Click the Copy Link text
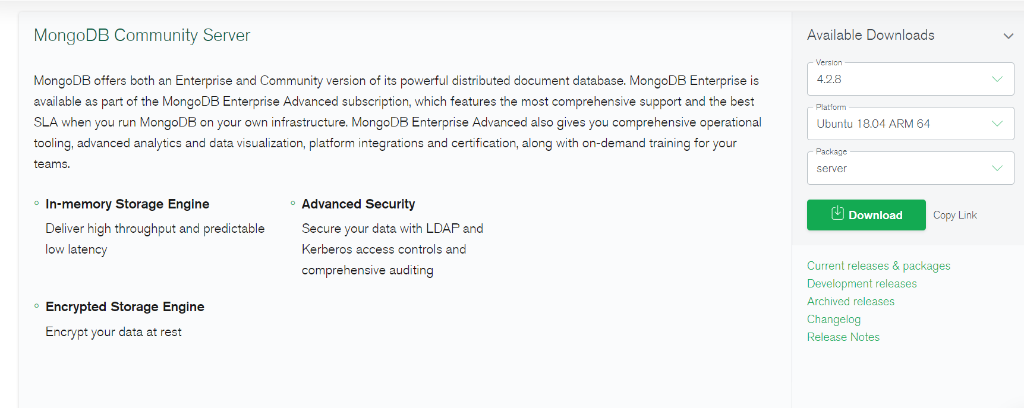 pyautogui.click(x=954, y=215)
